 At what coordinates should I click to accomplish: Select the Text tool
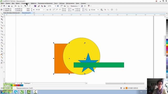point(2,40)
